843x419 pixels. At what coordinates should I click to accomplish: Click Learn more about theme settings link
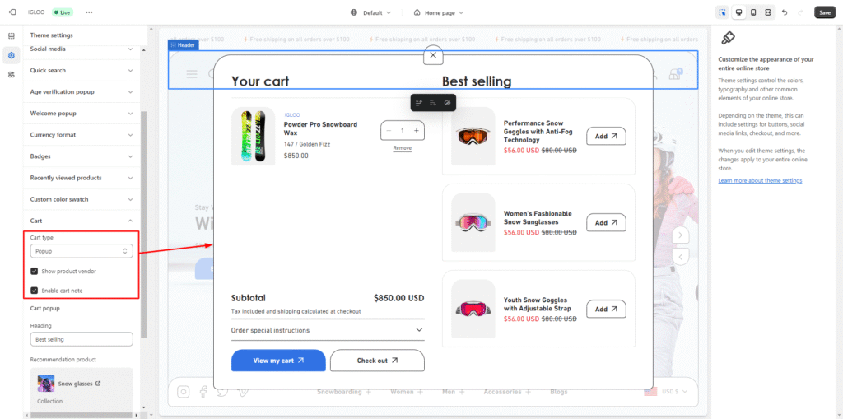tap(760, 180)
